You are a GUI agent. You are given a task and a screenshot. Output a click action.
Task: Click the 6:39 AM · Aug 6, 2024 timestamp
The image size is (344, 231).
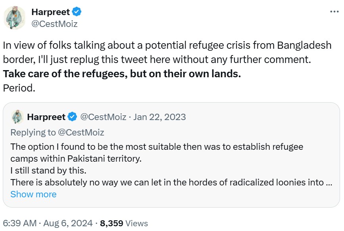(48, 223)
